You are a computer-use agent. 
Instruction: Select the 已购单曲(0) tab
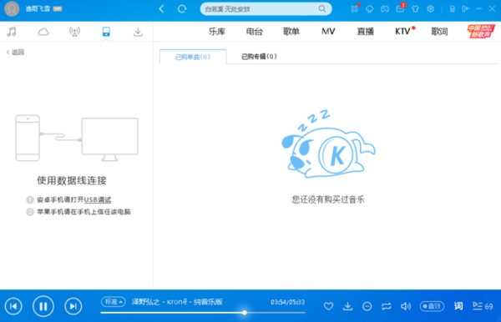[193, 57]
